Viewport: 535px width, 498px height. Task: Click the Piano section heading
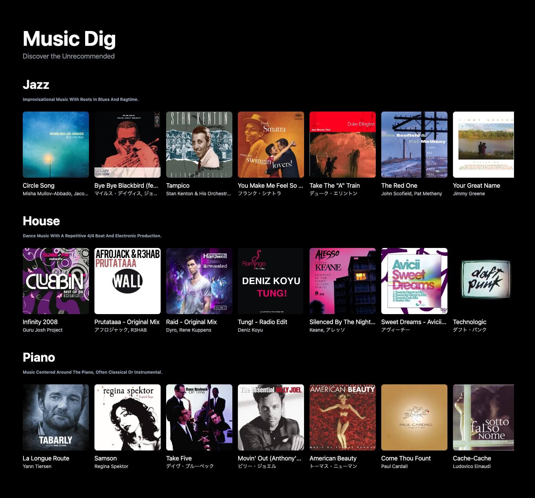39,357
